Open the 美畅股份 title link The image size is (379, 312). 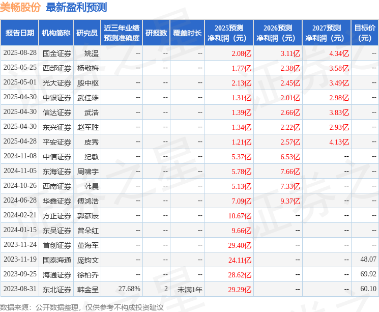pyautogui.click(x=20, y=7)
